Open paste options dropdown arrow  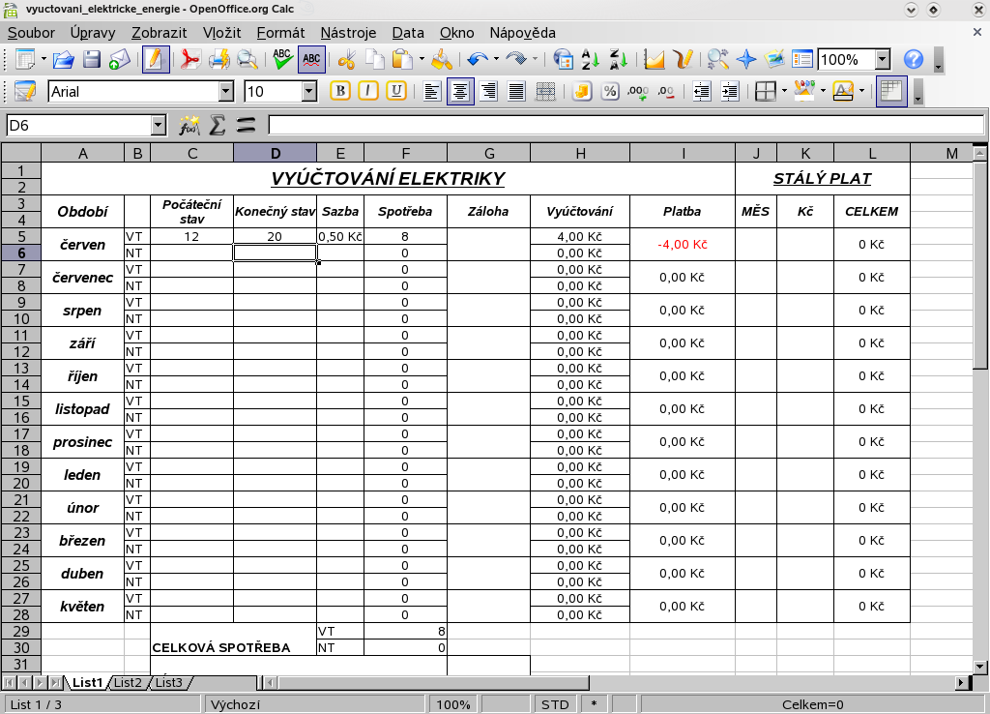coord(422,59)
